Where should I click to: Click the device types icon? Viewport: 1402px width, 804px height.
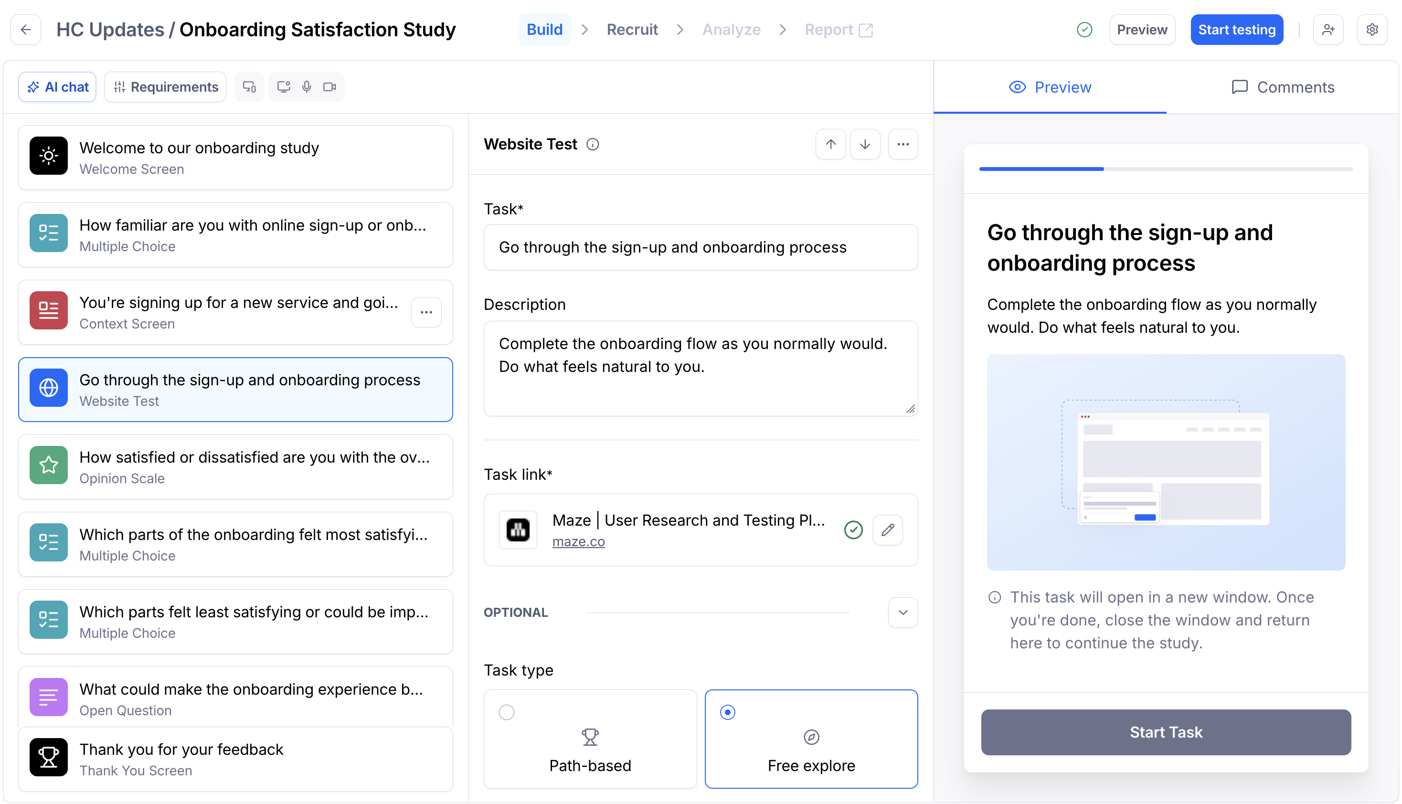click(x=250, y=87)
